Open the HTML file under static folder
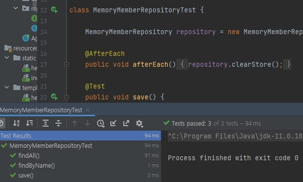Screen dimensions: 303x182 30,68
